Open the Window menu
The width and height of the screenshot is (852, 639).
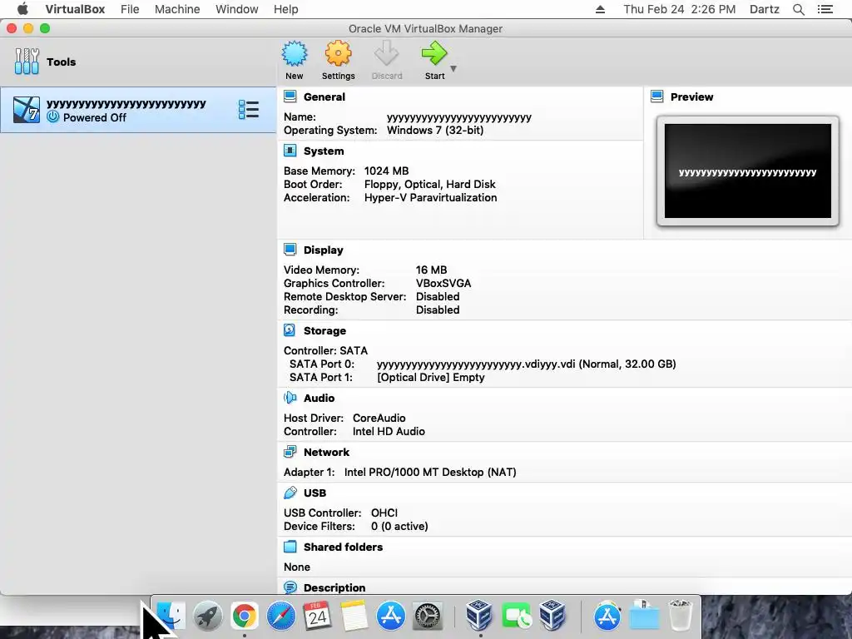(237, 9)
